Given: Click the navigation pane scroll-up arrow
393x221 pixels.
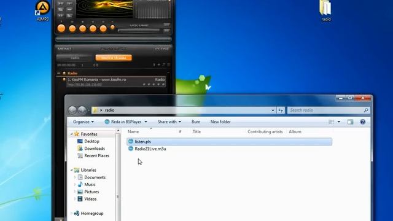Looking at the screenshot, I should pos(118,131).
